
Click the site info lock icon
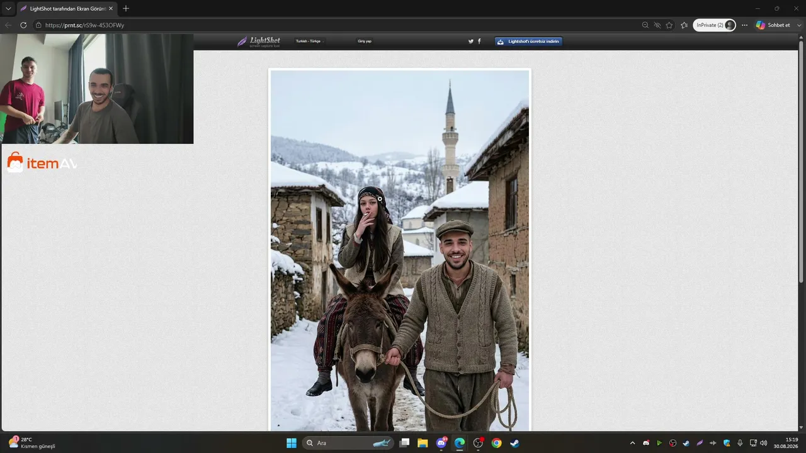click(38, 25)
